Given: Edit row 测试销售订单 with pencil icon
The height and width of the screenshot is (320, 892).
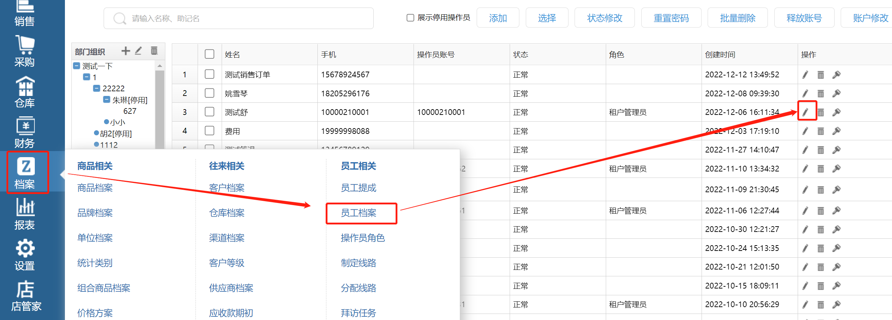Looking at the screenshot, I should click(805, 74).
